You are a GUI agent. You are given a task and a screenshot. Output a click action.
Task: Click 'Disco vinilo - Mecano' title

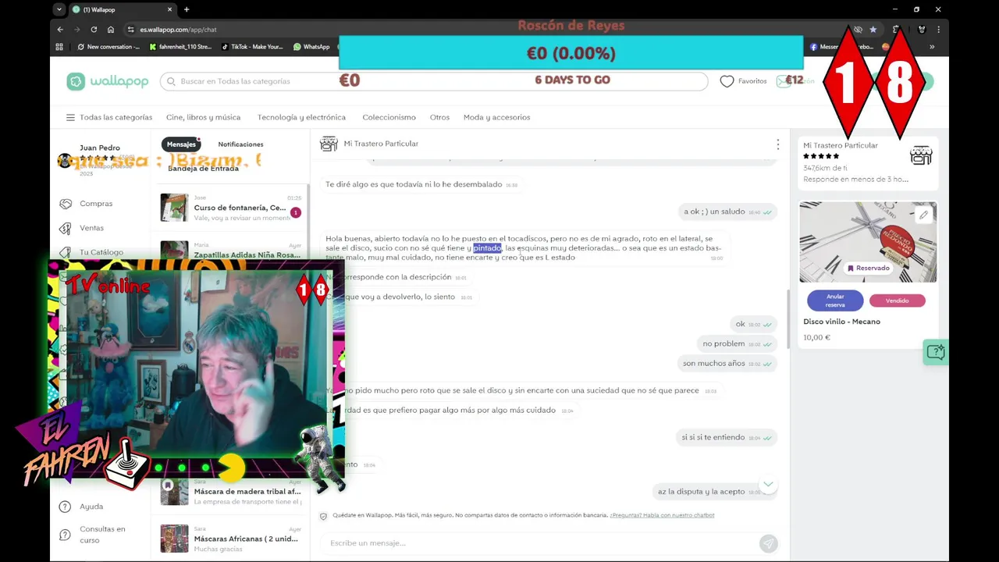click(841, 322)
